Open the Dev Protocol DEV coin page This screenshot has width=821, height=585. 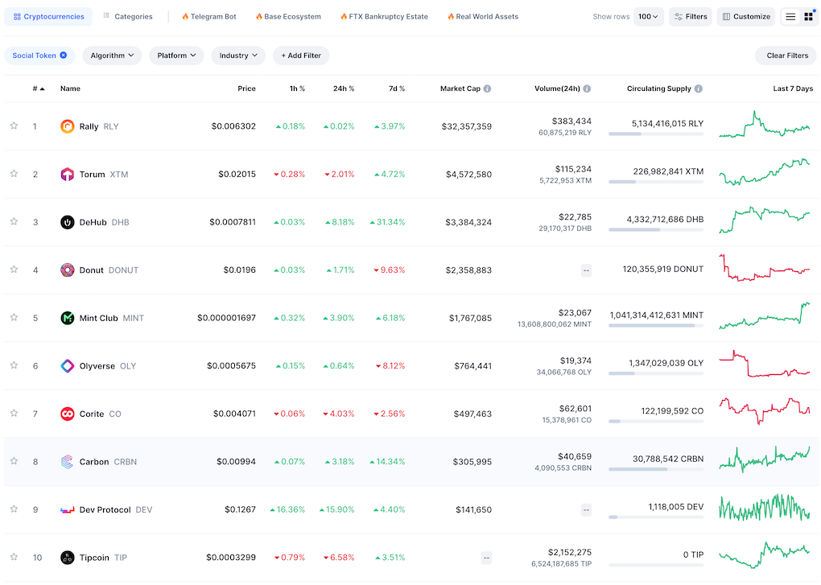coord(116,509)
